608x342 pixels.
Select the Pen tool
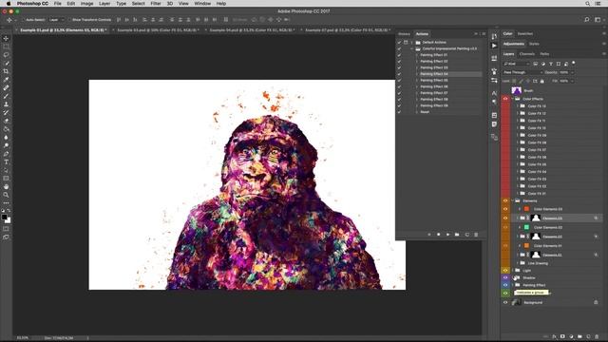tap(6, 154)
